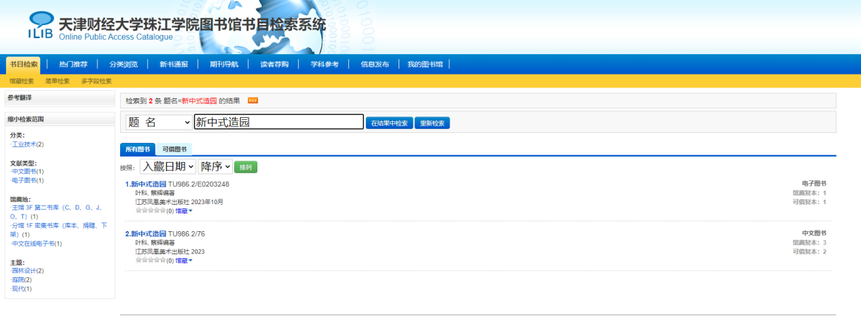The height and width of the screenshot is (318, 861).
Task: Open 热门推荐 in the navigation bar
Action: pyautogui.click(x=73, y=64)
